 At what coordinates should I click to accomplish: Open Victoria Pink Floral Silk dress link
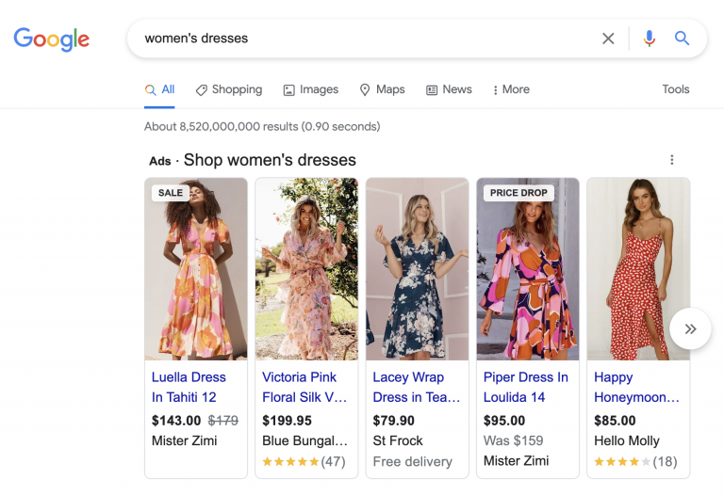tap(304, 387)
